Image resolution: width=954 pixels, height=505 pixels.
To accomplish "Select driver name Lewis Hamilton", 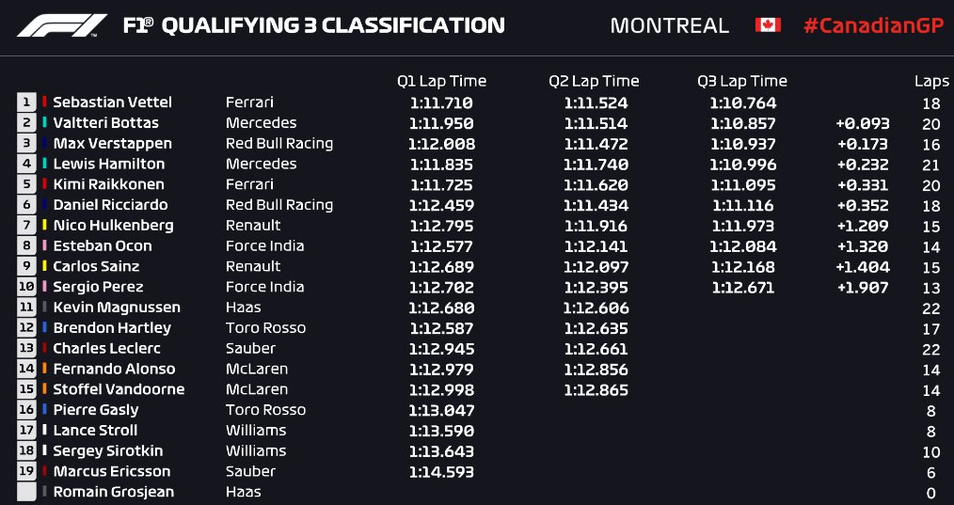I will pos(109,164).
